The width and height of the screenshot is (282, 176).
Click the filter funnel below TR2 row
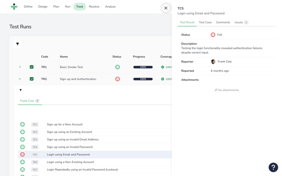coord(21,90)
